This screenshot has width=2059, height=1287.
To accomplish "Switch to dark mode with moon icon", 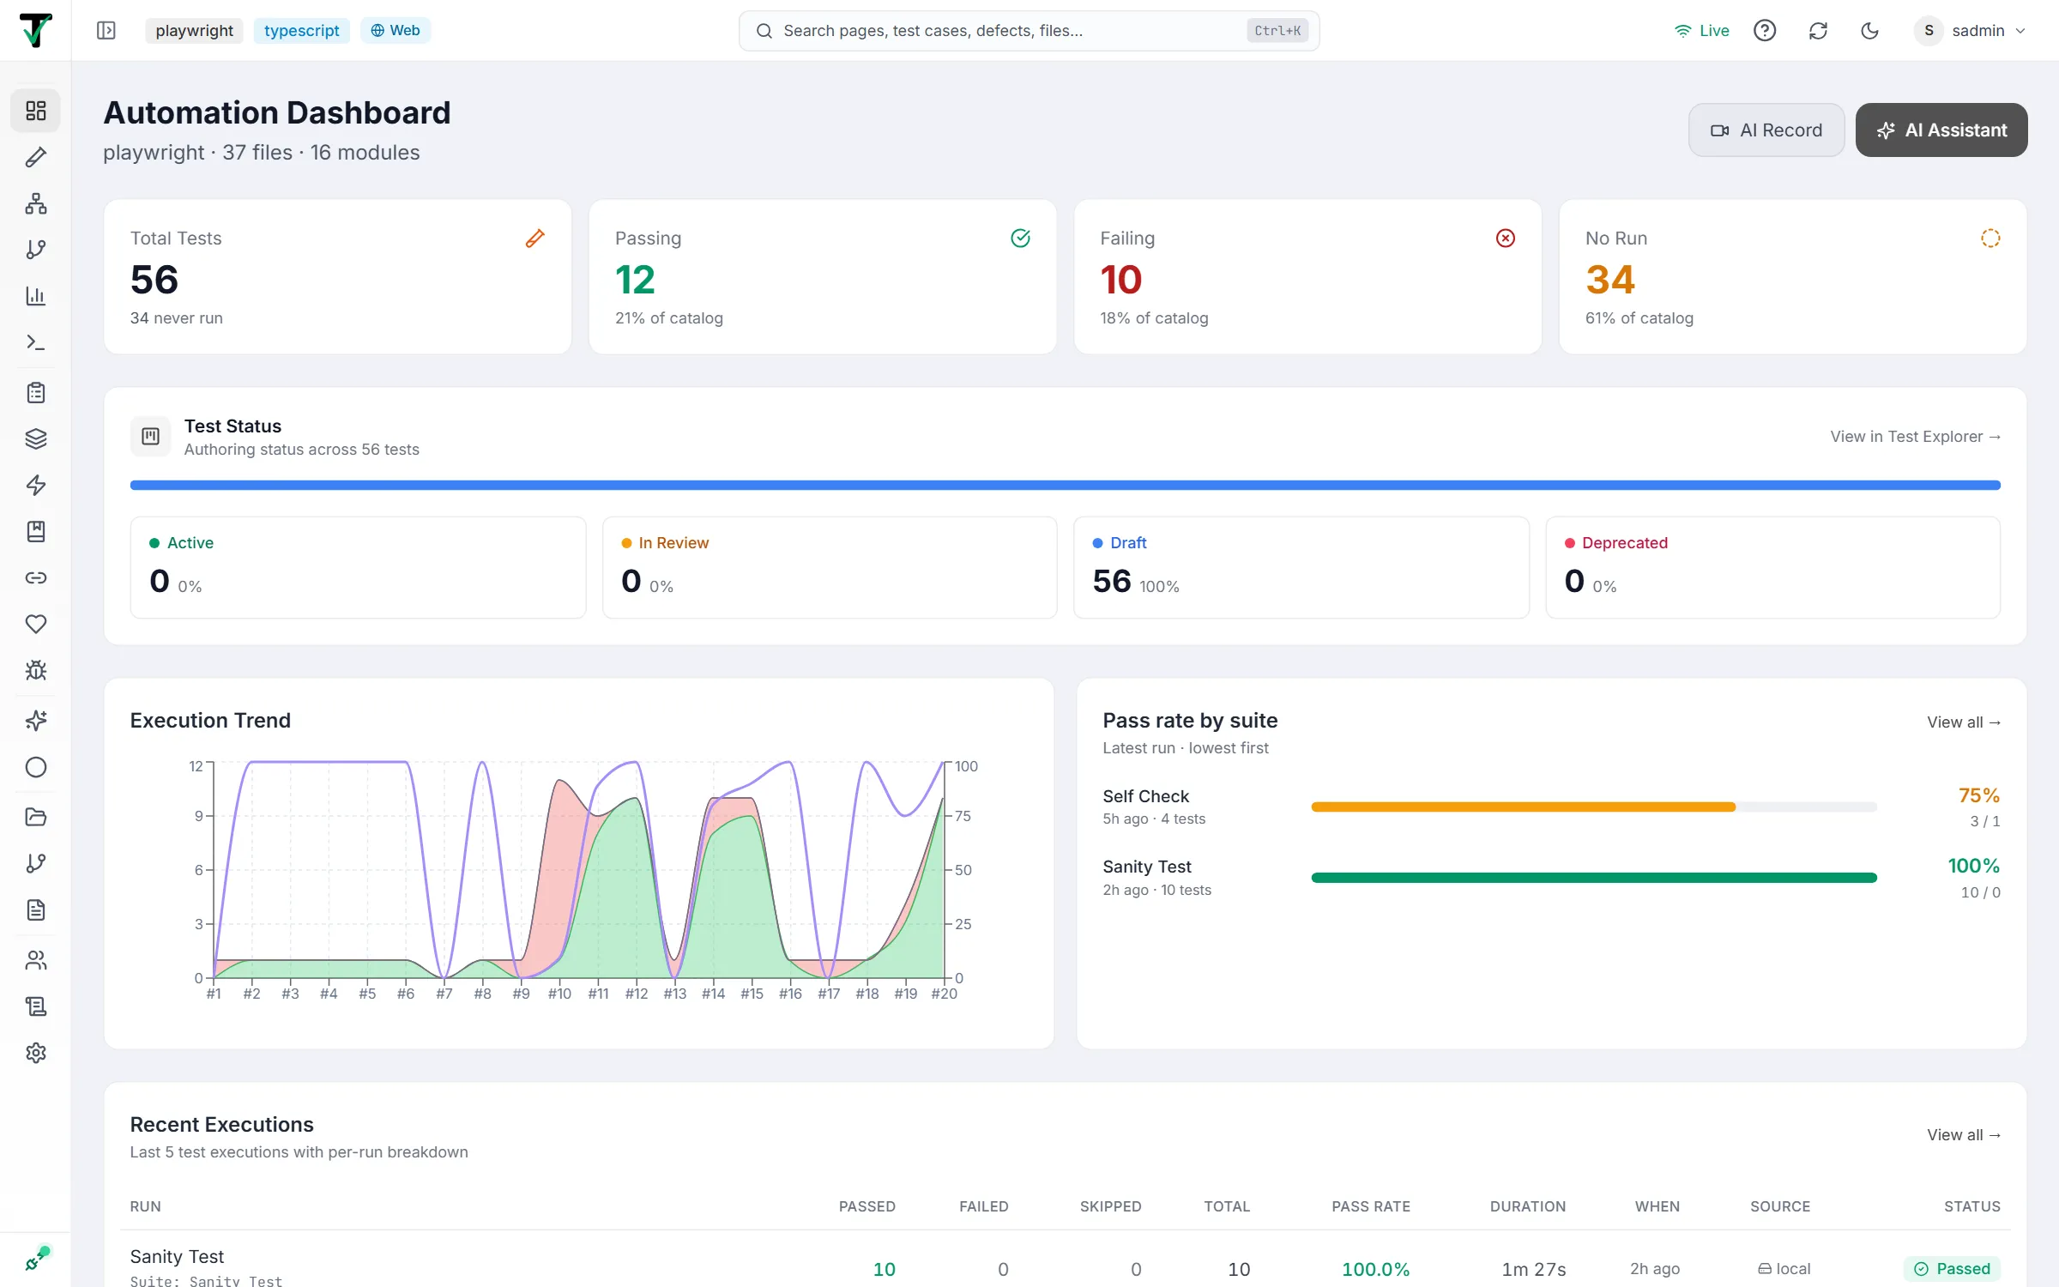I will tap(1869, 31).
